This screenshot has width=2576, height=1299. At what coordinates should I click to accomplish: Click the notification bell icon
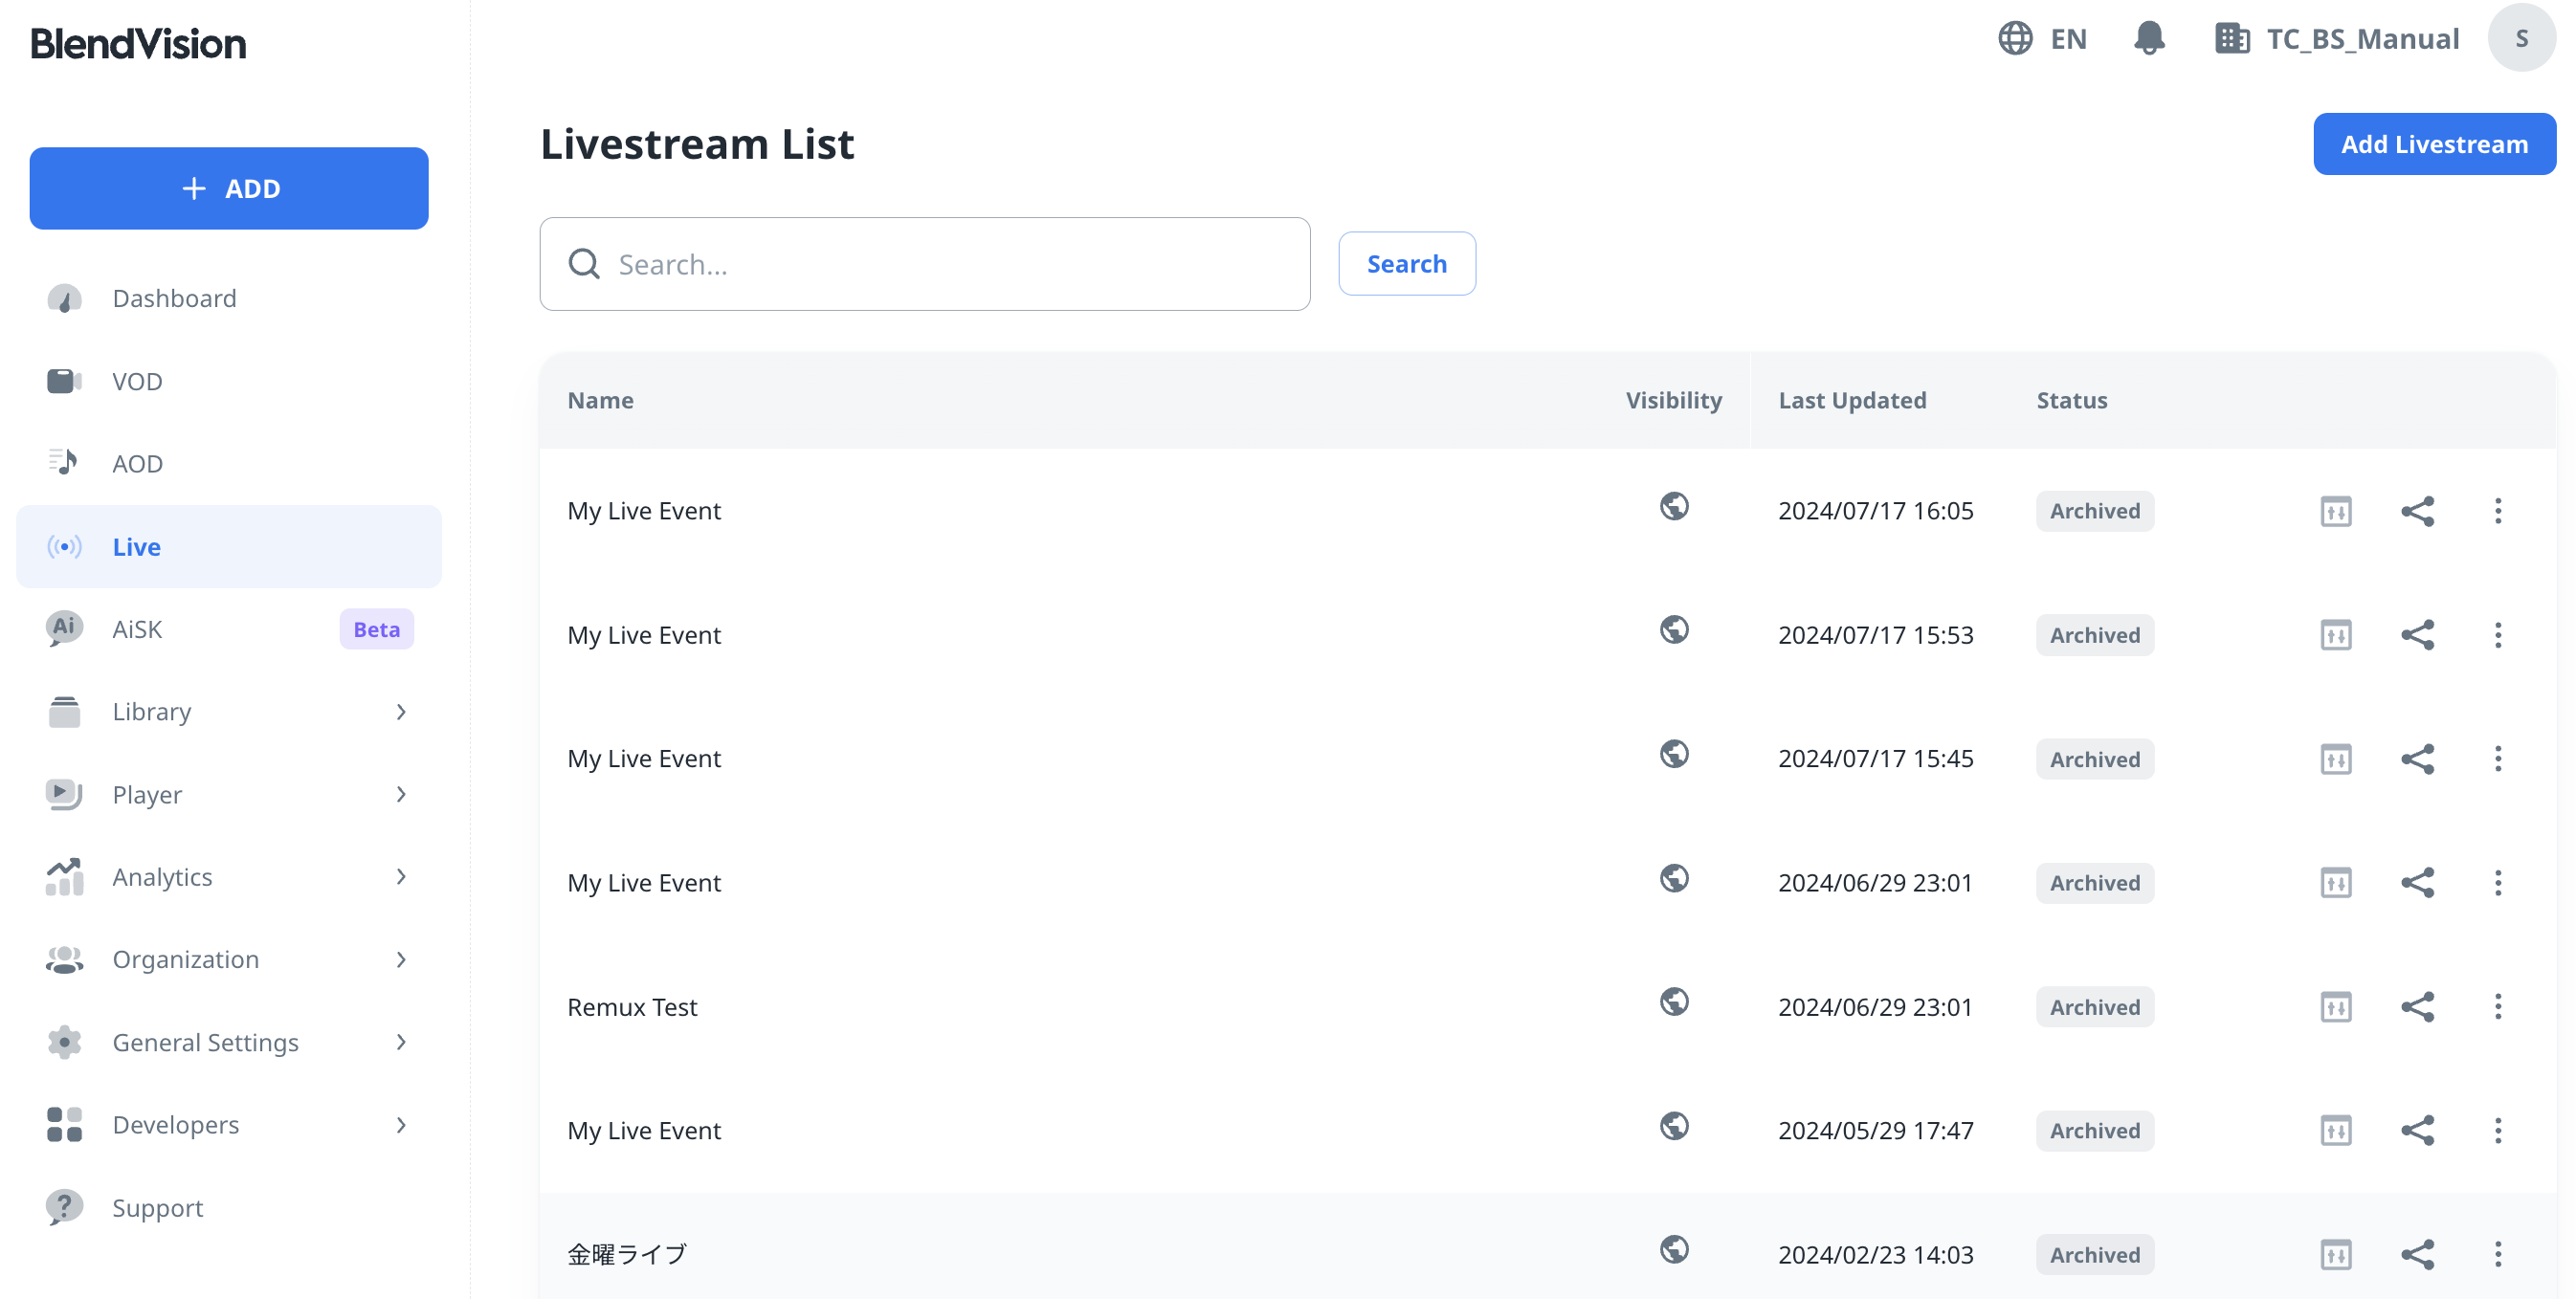2148,38
